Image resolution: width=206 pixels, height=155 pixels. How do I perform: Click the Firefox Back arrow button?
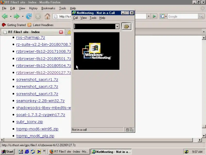(5, 17)
